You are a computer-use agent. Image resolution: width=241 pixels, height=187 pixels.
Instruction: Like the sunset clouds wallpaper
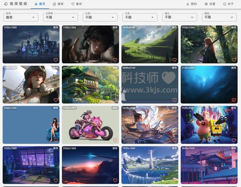pyautogui.click(x=115, y=180)
